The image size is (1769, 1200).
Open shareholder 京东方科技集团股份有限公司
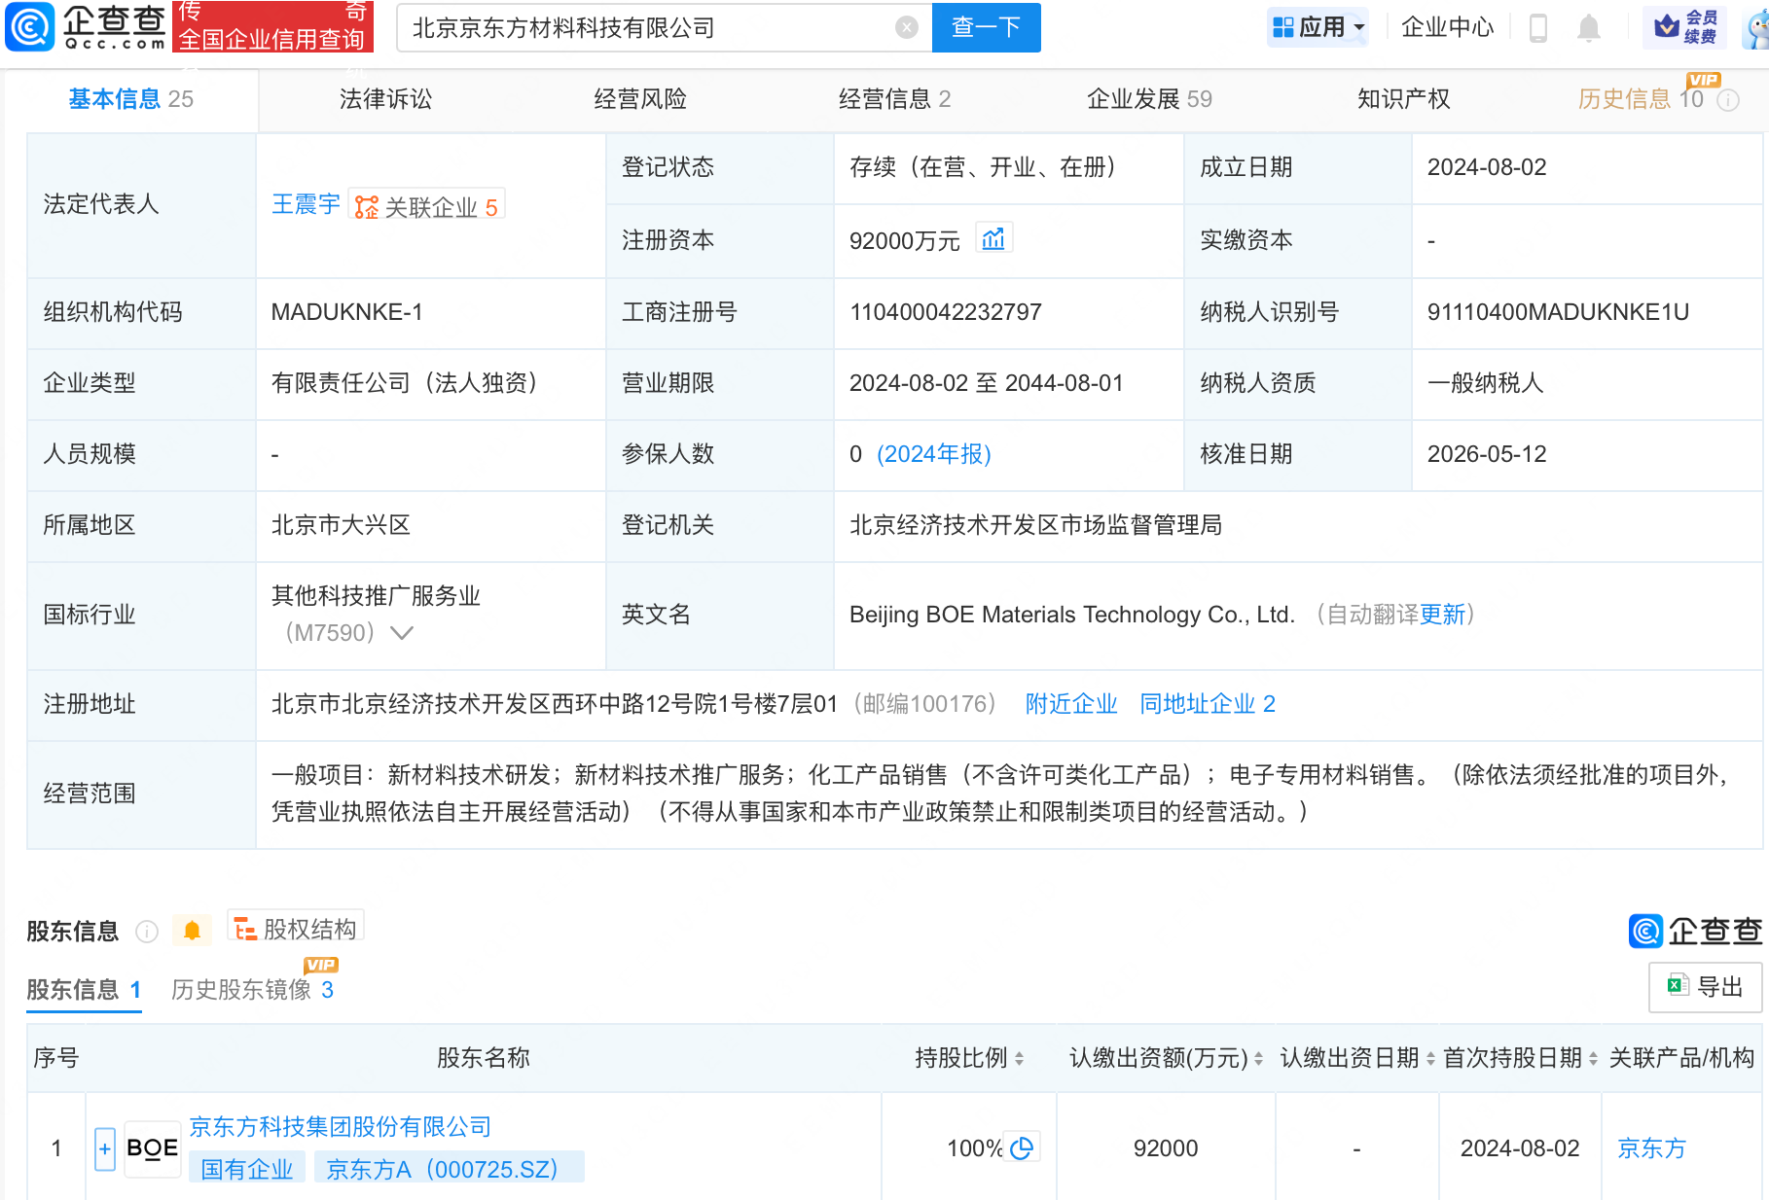click(x=340, y=1127)
